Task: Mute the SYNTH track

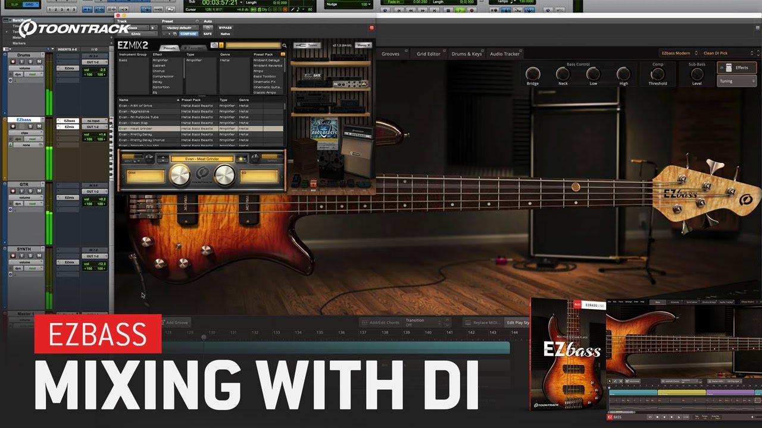Action: pyautogui.click(x=39, y=254)
